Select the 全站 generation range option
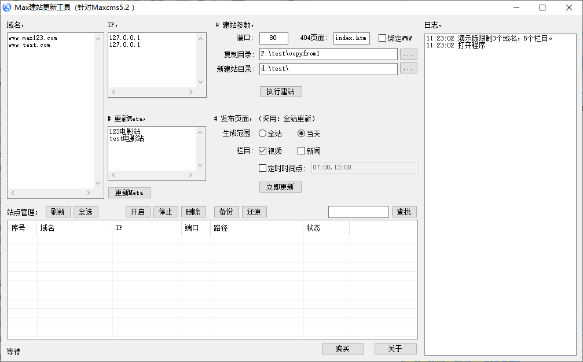The width and height of the screenshot is (583, 362). coord(262,133)
